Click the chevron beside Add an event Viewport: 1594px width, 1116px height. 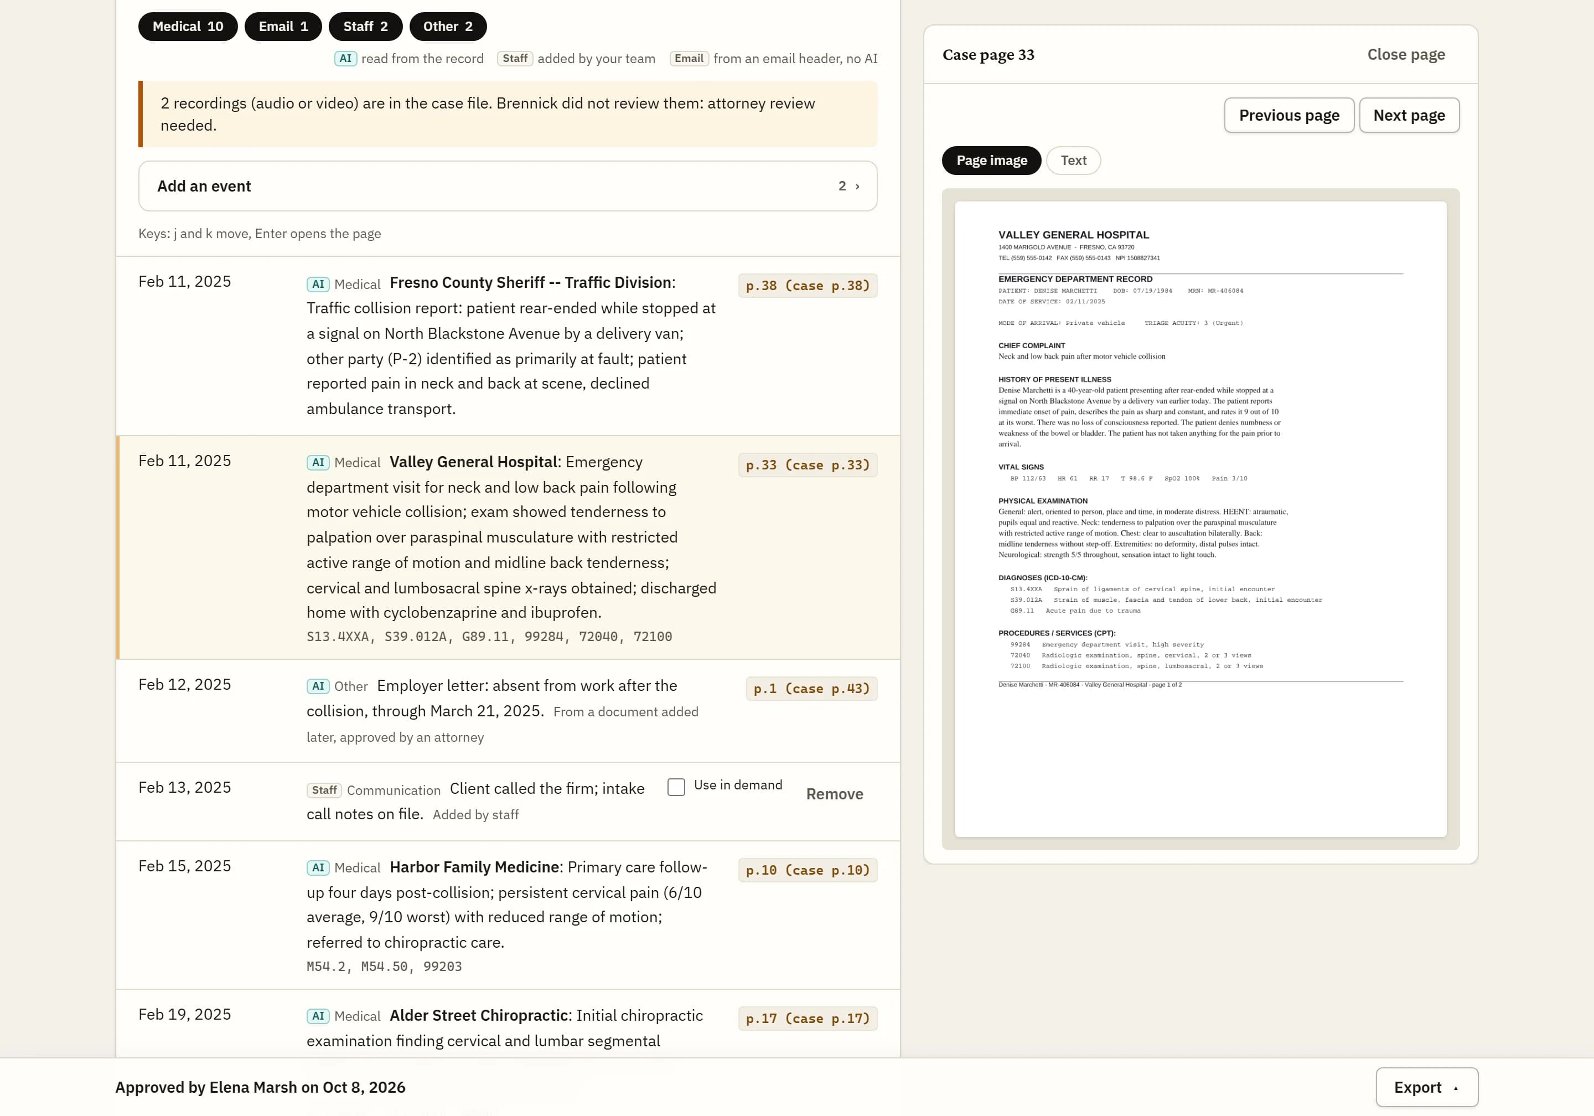click(857, 186)
